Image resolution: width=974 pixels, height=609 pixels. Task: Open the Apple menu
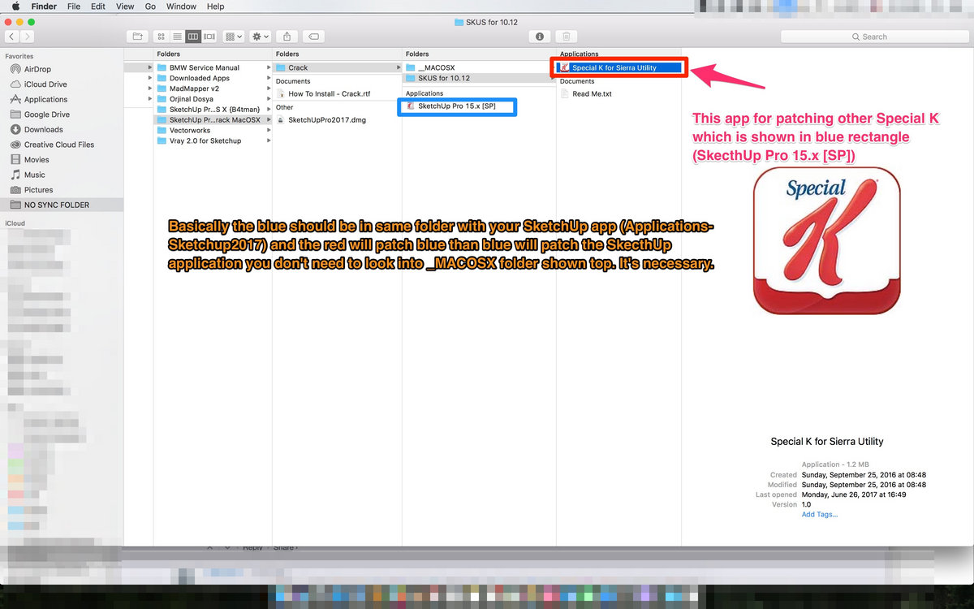[15, 6]
